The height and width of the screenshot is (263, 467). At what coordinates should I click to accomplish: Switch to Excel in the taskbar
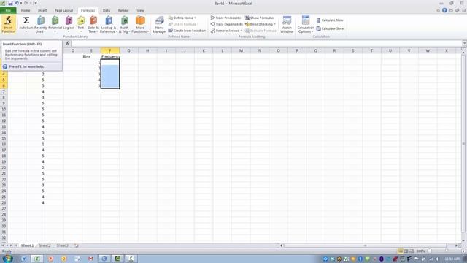(x=37, y=259)
